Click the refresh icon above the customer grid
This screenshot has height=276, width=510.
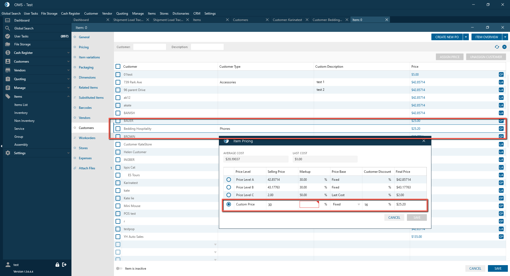(x=497, y=47)
